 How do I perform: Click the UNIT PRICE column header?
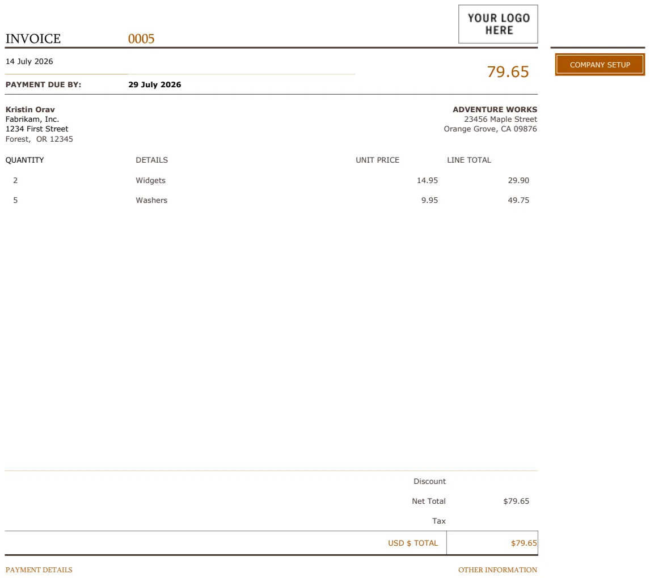[378, 160]
